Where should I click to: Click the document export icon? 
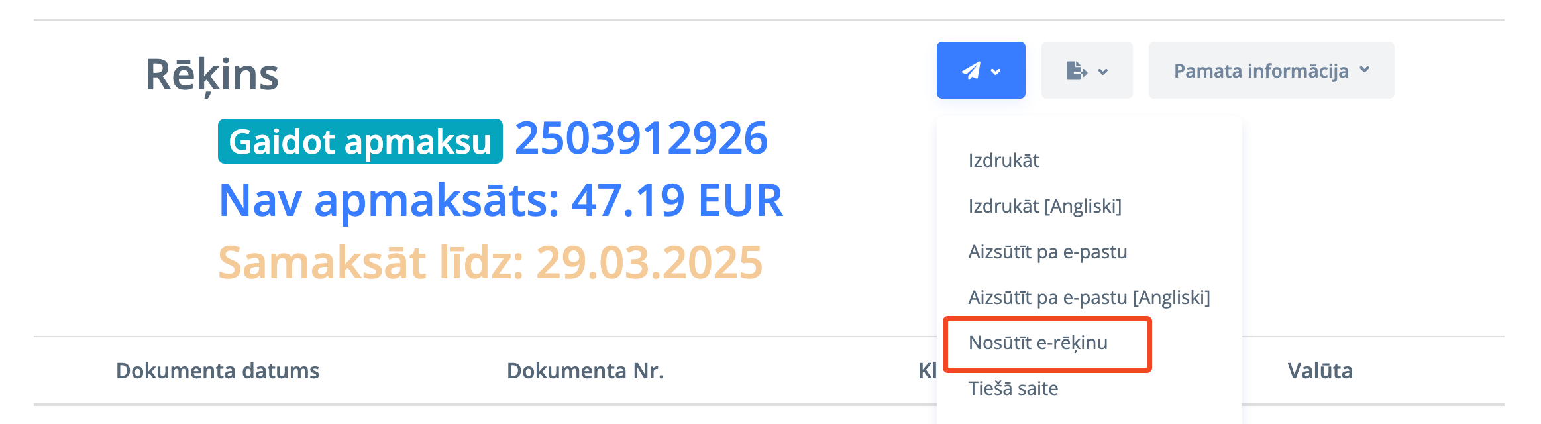pos(1077,71)
